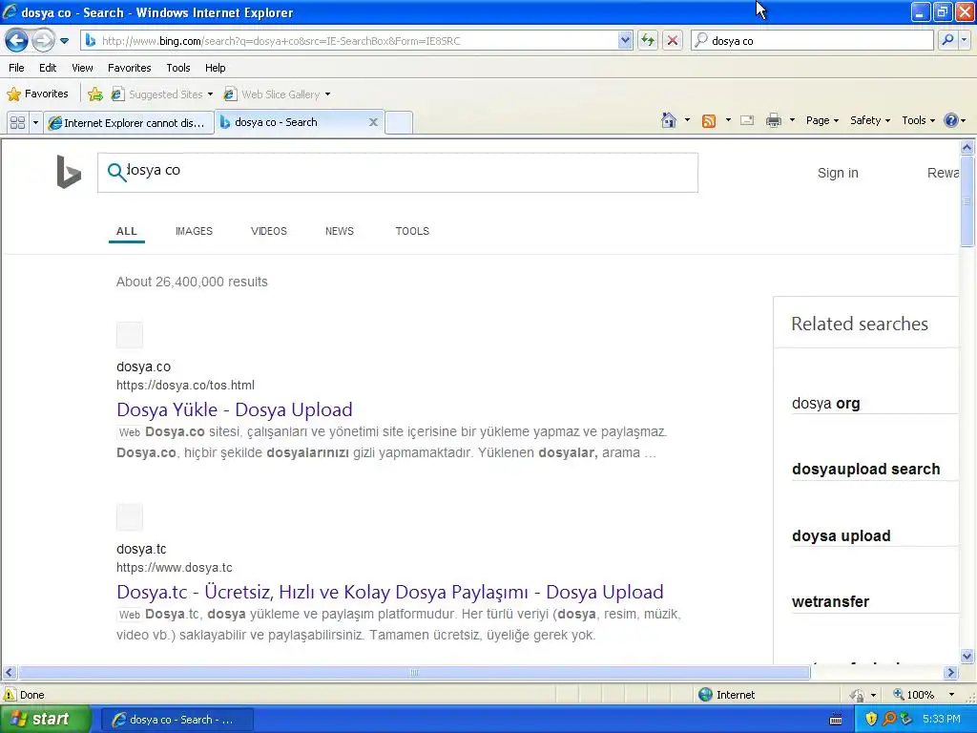Click related search dosya org
The image size is (977, 733).
point(825,404)
